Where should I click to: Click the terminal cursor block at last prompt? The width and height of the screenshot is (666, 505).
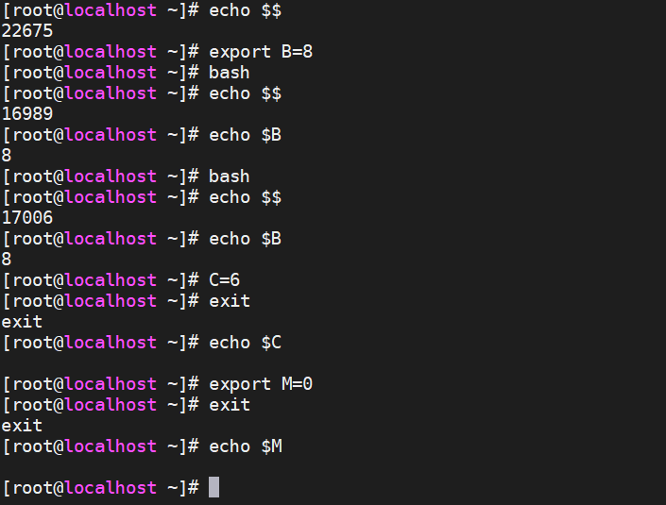pos(213,487)
